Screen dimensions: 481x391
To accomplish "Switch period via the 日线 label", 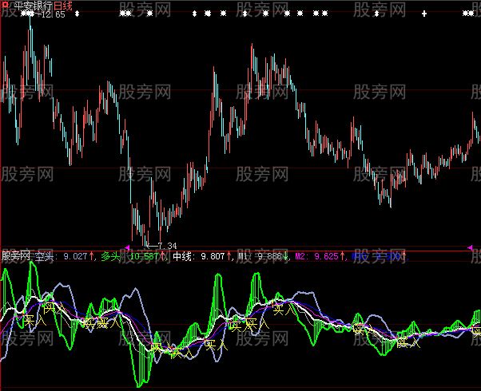I will click(62, 6).
